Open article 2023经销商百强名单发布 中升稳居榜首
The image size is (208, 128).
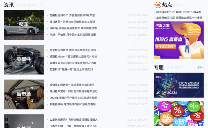click(x=73, y=28)
